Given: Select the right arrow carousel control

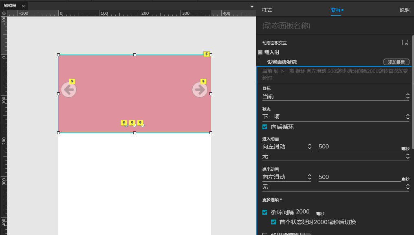Looking at the screenshot, I should tap(200, 89).
